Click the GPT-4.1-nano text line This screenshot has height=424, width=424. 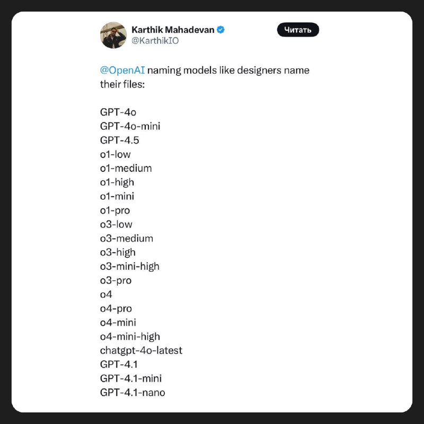pos(132,393)
